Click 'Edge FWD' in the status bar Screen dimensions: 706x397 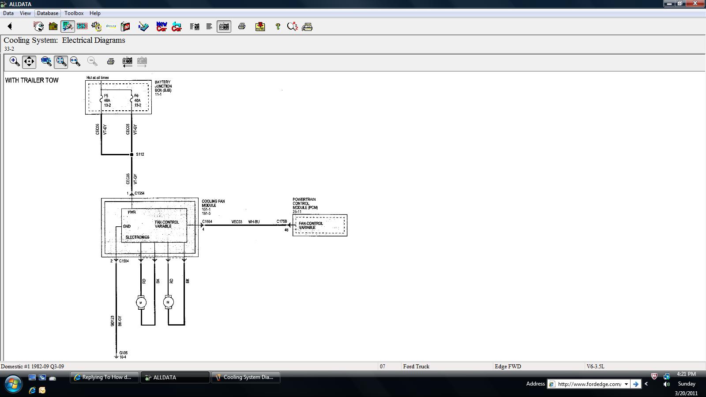[508, 366]
